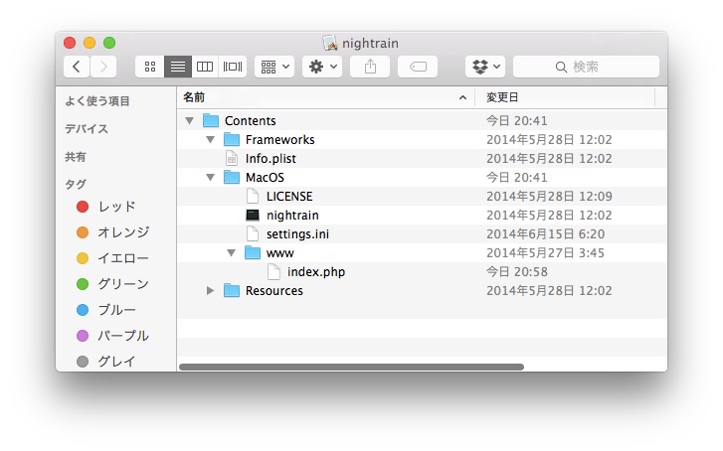
Task: Click the Frameworks folder name
Action: [x=279, y=140]
